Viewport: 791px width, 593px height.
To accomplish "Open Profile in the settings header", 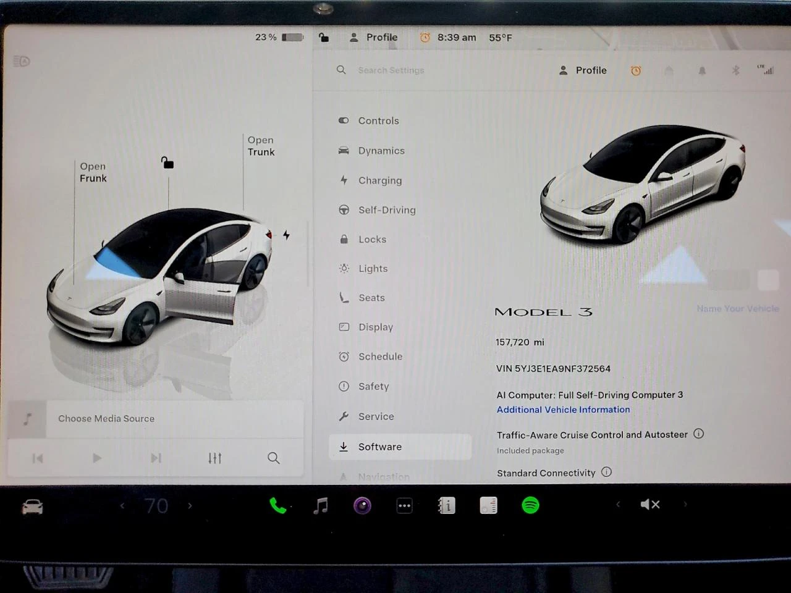I will point(583,70).
